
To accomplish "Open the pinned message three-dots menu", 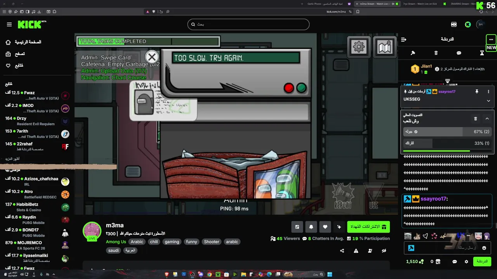I will (488, 91).
